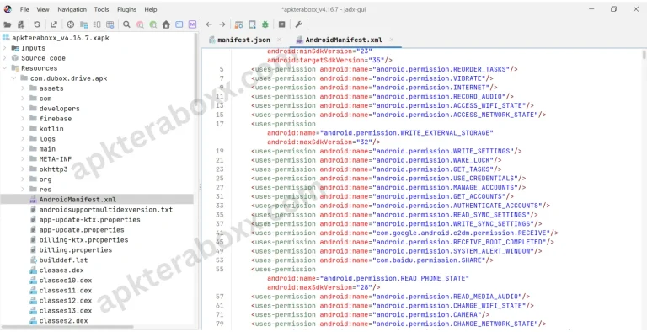Click the purple M toolbar icon
The height and width of the screenshot is (332, 647).
coord(192,24)
